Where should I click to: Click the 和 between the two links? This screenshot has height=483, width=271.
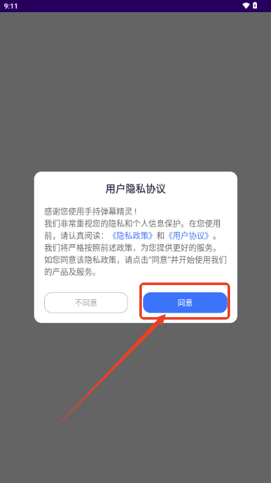pyautogui.click(x=160, y=236)
